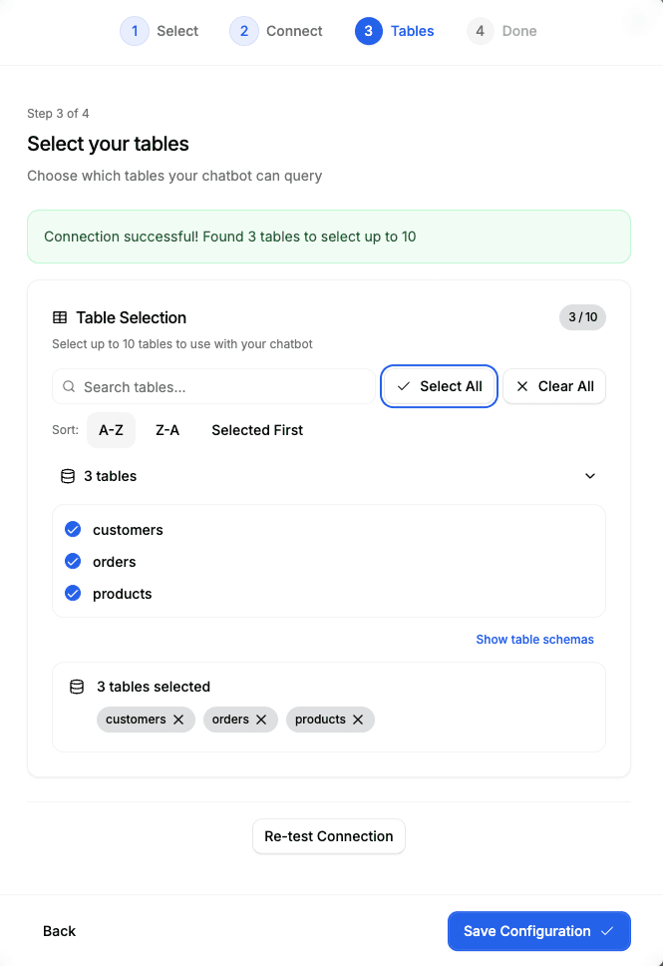Viewport: 663px width, 966px height.
Task: Click the checkmark icon in Save Configuration
Action: [607, 930]
